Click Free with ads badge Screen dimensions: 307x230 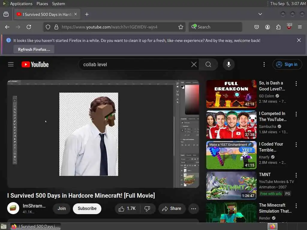[271, 194]
